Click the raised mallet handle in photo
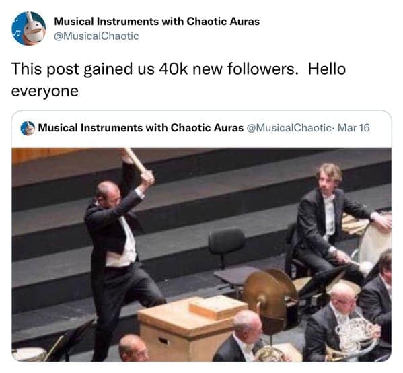 pyautogui.click(x=136, y=160)
